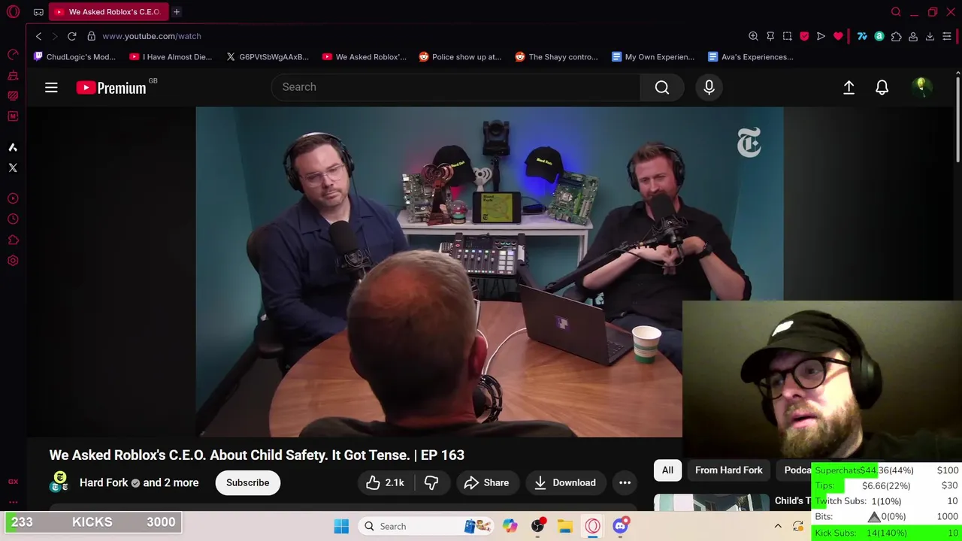The width and height of the screenshot is (962, 541).
Task: Search with voice microphone button
Action: point(709,87)
